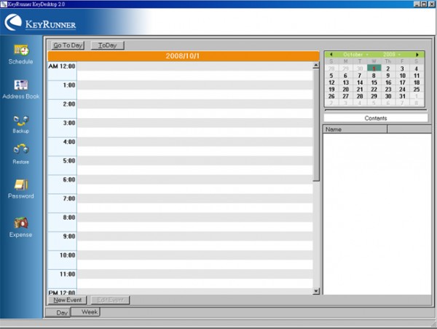This screenshot has width=437, height=329.
Task: Select day 26 in mini calendar
Action: coord(331,96)
